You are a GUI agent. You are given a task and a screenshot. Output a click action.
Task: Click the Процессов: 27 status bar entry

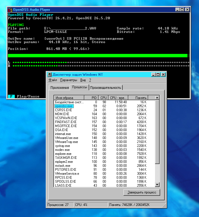60,205
